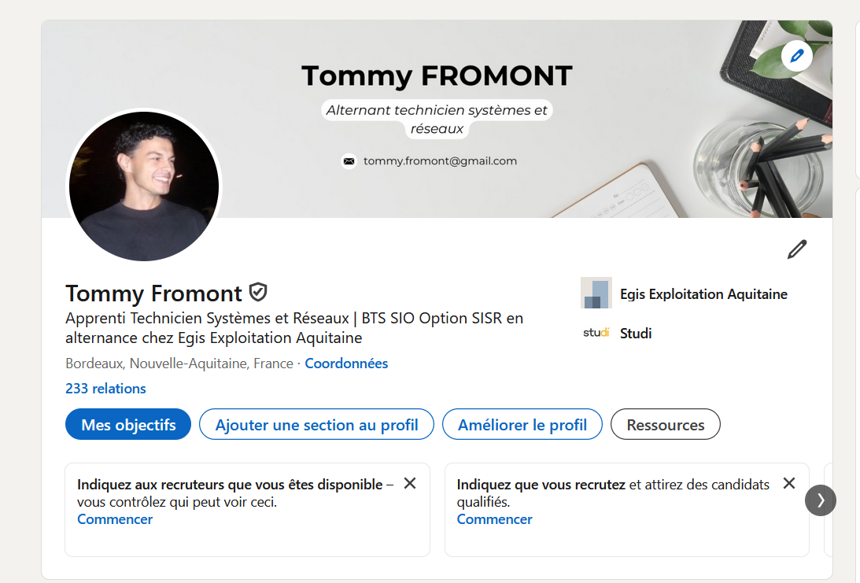
Task: Click Commencer under the availability suggestion
Action: [114, 518]
